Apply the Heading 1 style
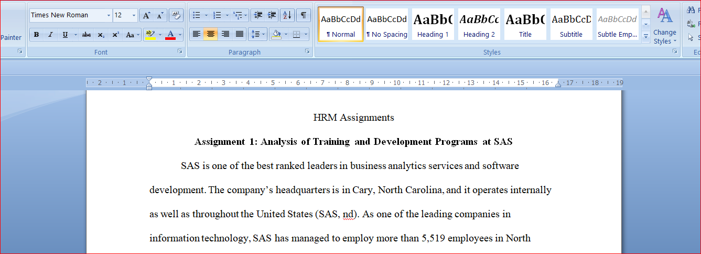 coord(433,24)
